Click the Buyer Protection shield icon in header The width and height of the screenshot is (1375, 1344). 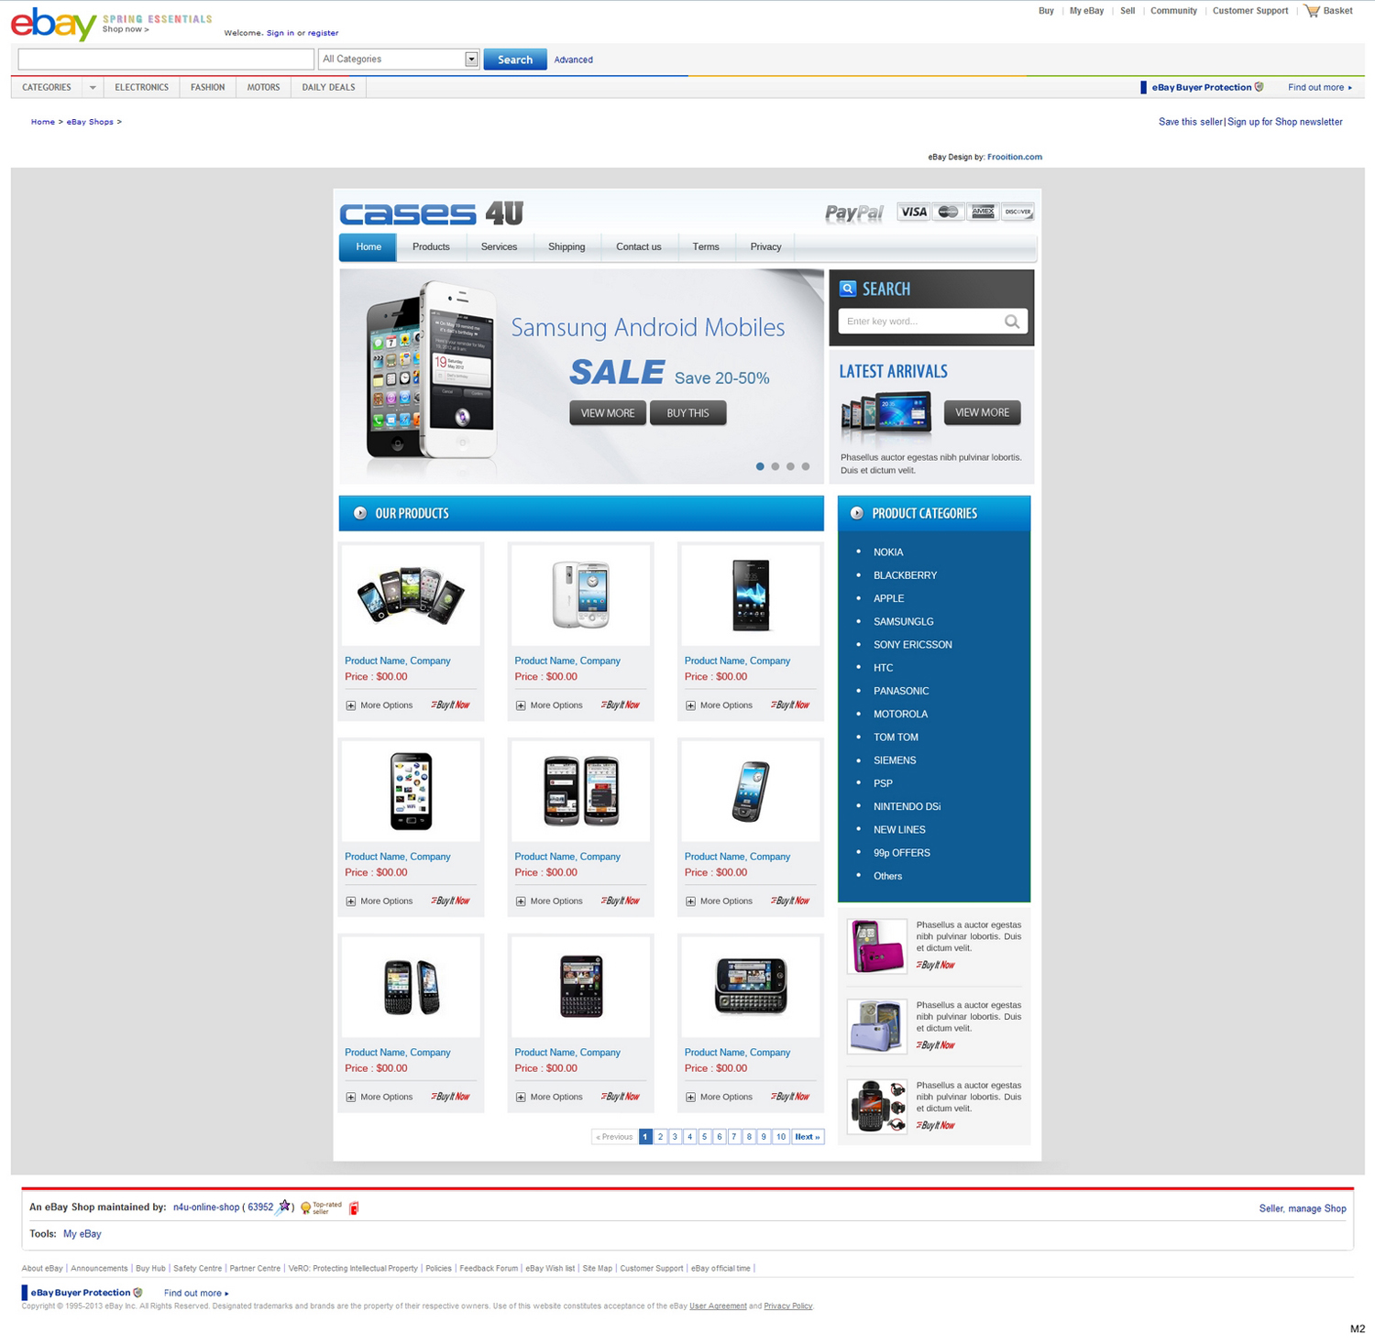[1259, 87]
